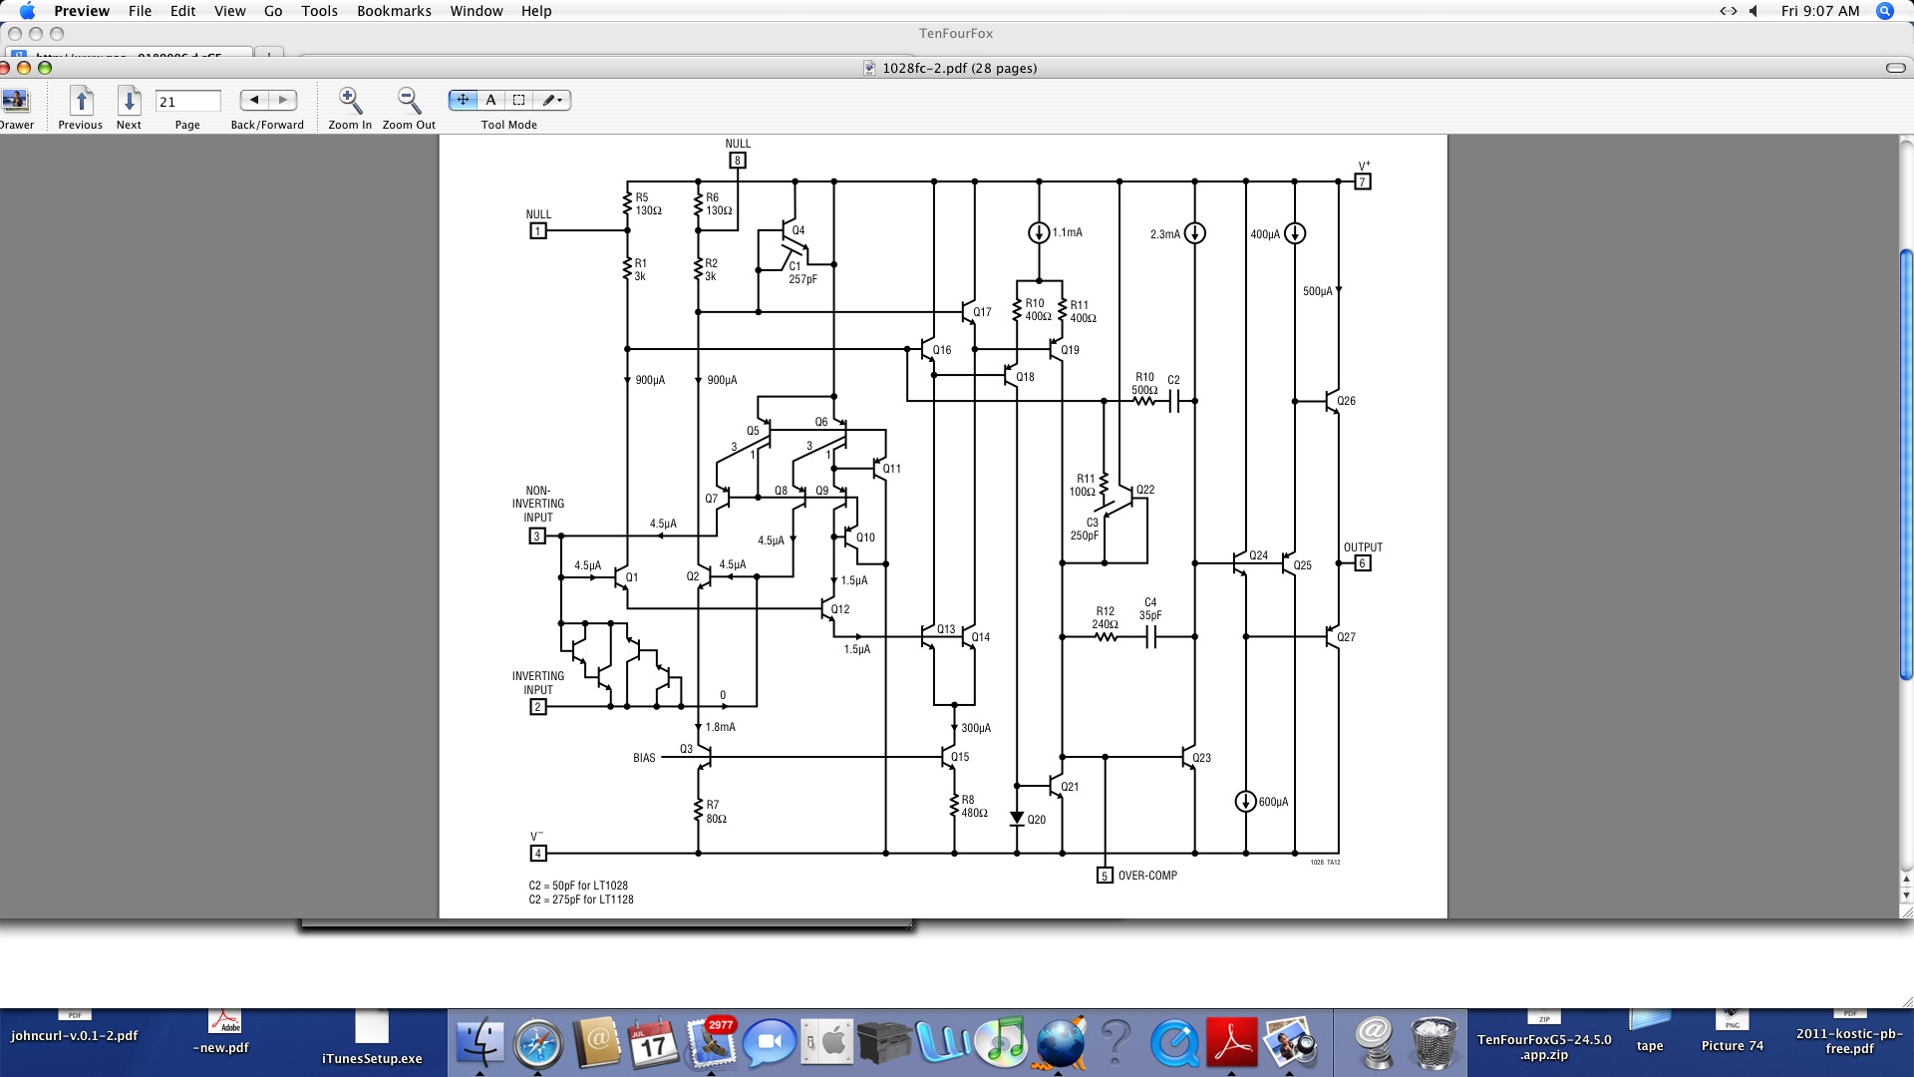Open Spotlight search in the menu bar
1914x1077 pixels.
(x=1885, y=11)
